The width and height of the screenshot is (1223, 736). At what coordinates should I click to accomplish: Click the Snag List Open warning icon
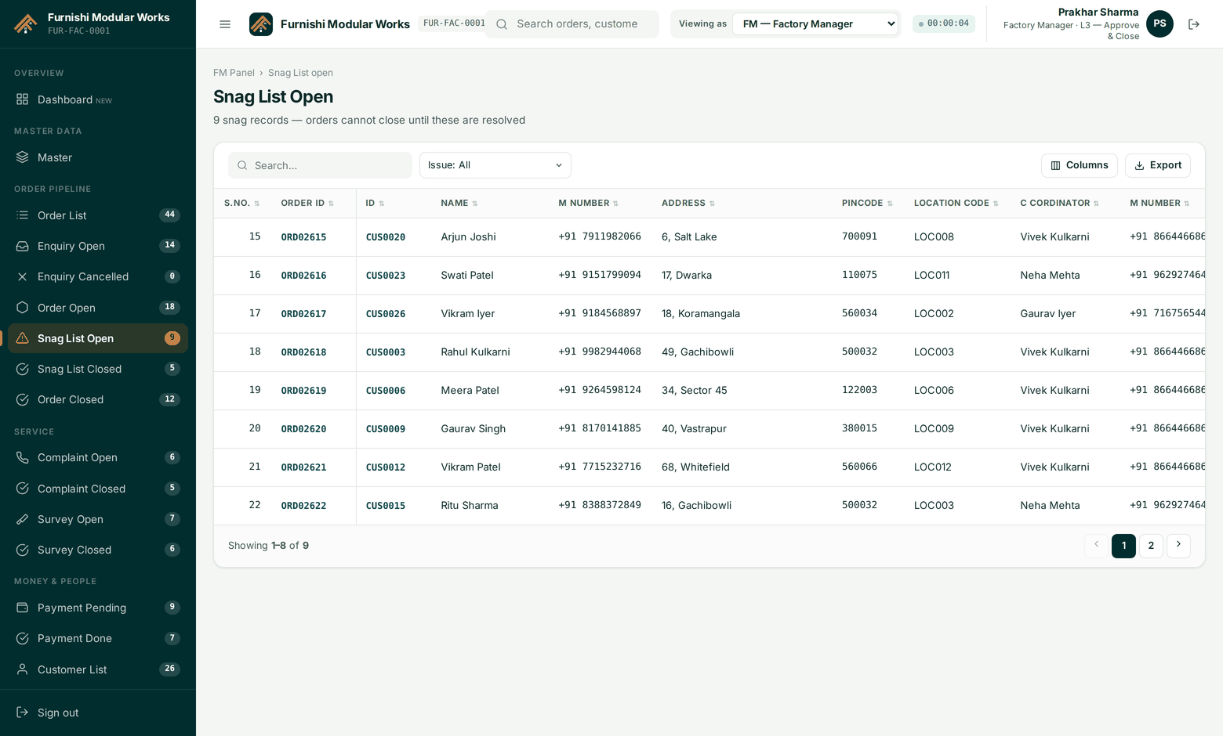click(x=23, y=338)
